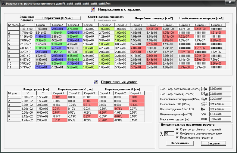Click the stress cell 8.34e+03
Viewport: 237px width, 153px height.
pos(43,32)
